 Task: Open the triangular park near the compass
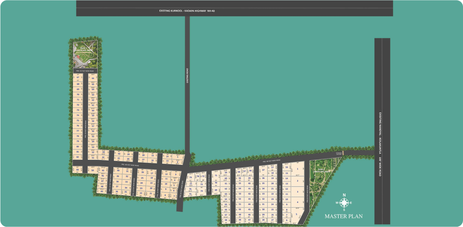click(x=319, y=177)
